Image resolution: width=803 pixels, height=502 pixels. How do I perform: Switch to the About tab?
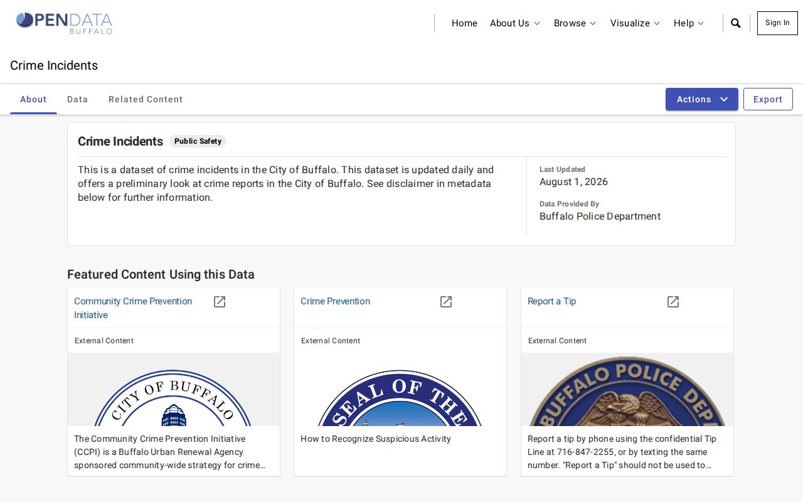(x=33, y=99)
